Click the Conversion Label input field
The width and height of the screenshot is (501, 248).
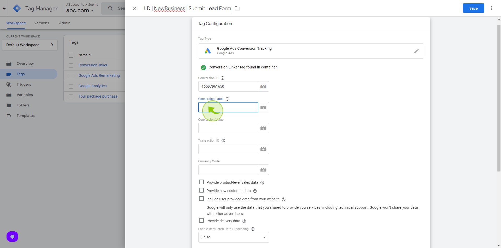tap(228, 107)
